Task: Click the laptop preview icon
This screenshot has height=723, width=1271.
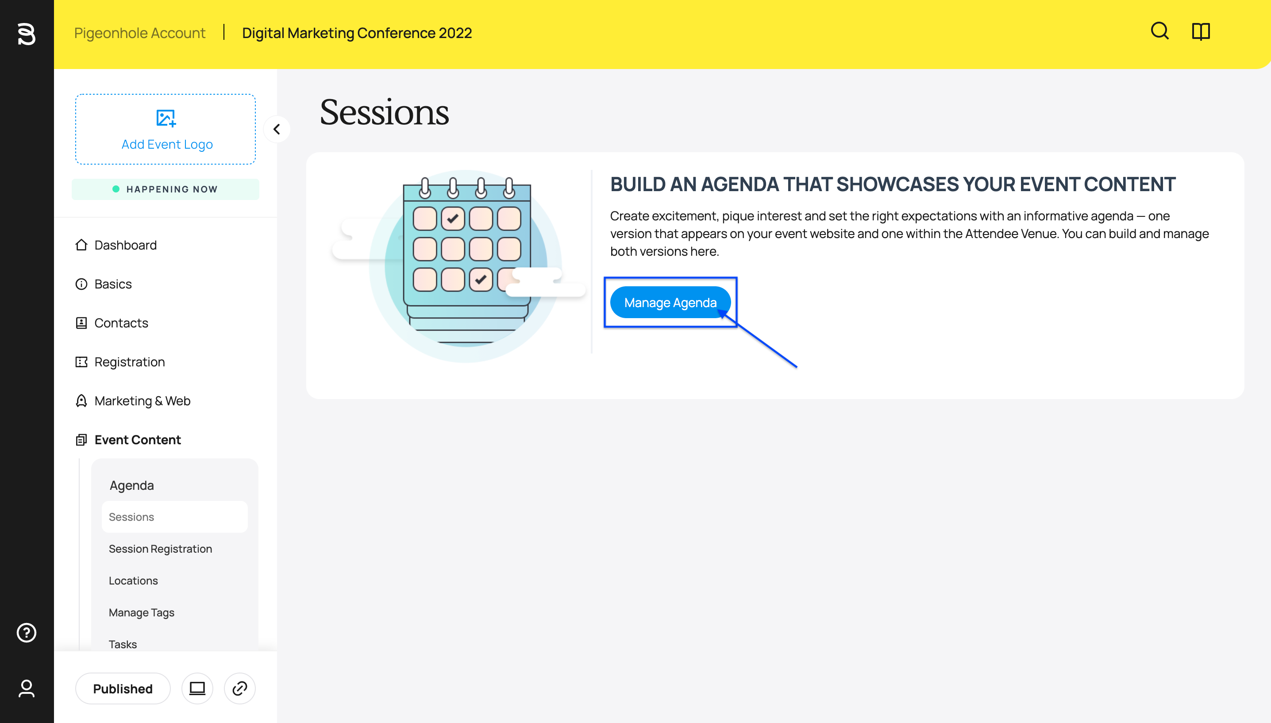Action: point(197,689)
